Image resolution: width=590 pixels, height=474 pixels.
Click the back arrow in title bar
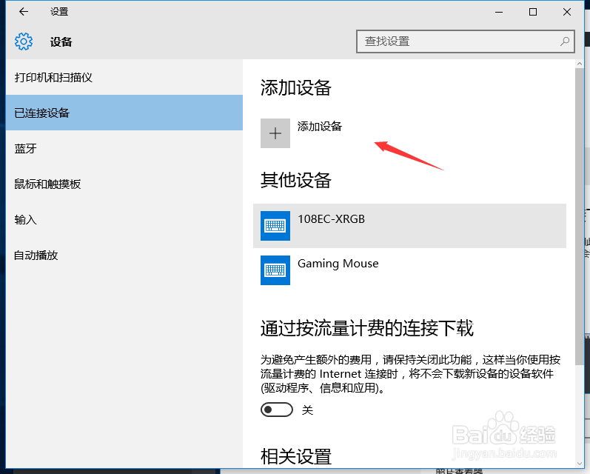[x=24, y=12]
